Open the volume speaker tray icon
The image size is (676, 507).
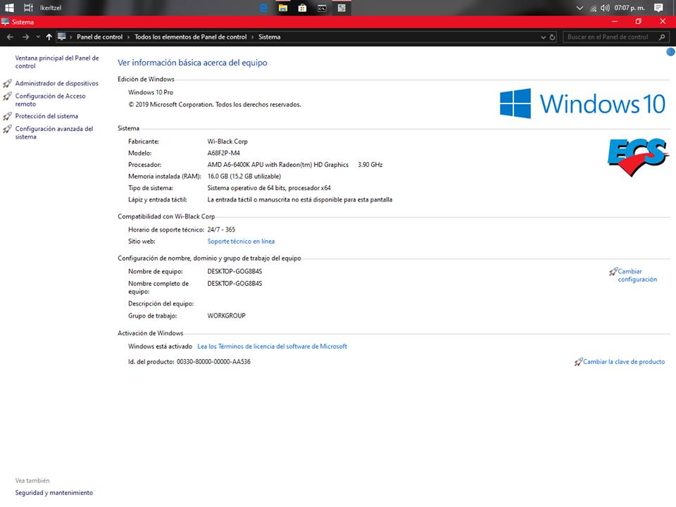pos(605,8)
